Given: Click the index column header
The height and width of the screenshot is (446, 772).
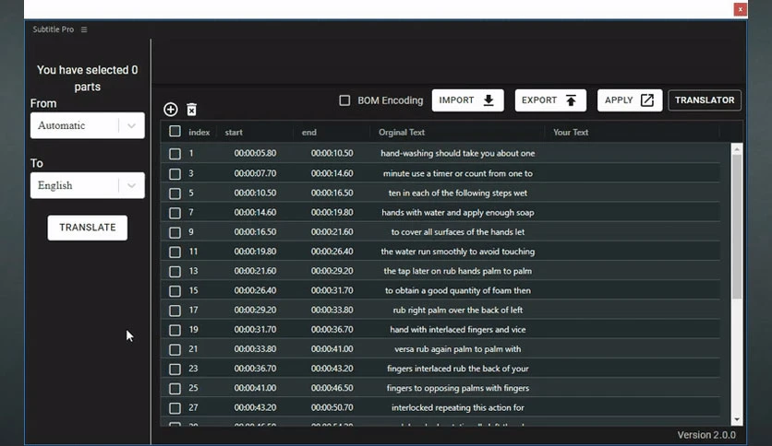Looking at the screenshot, I should point(199,132).
